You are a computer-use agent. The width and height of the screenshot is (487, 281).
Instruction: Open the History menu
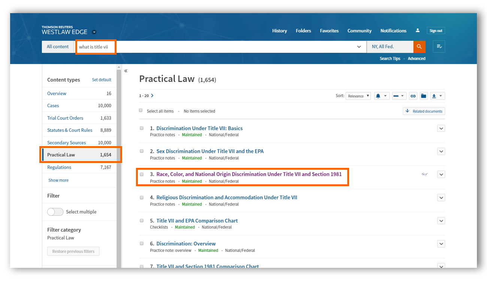(x=279, y=31)
